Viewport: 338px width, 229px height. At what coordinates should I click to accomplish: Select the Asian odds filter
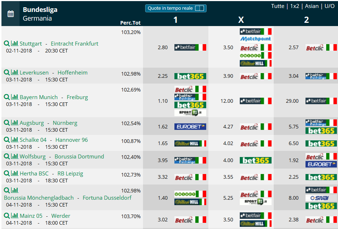[312, 6]
